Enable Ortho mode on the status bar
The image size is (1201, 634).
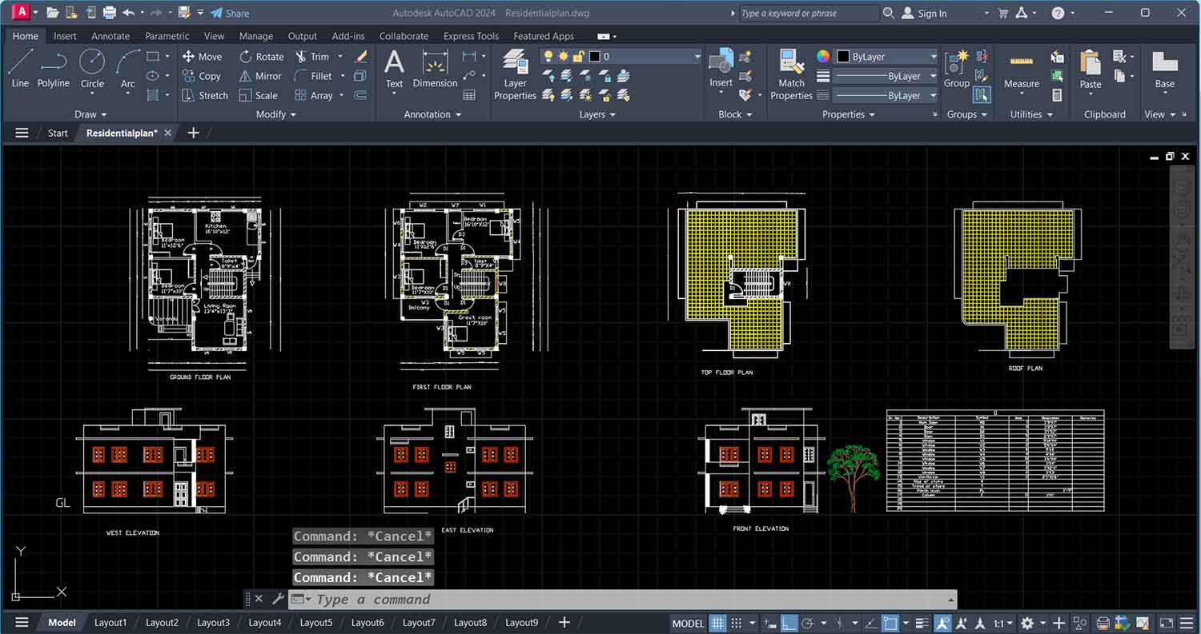(789, 623)
